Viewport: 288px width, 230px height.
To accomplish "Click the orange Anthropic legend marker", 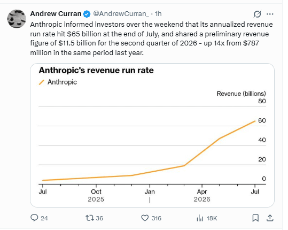I will click(x=42, y=82).
